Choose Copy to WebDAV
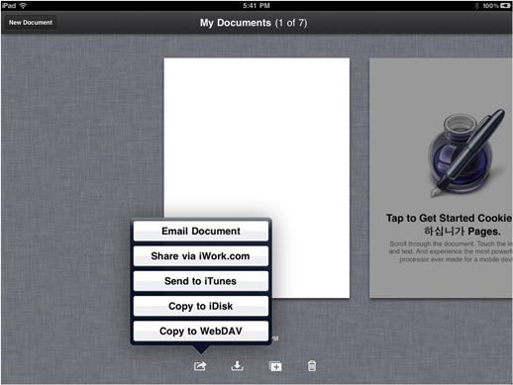This screenshot has height=385, width=513. pos(201,331)
